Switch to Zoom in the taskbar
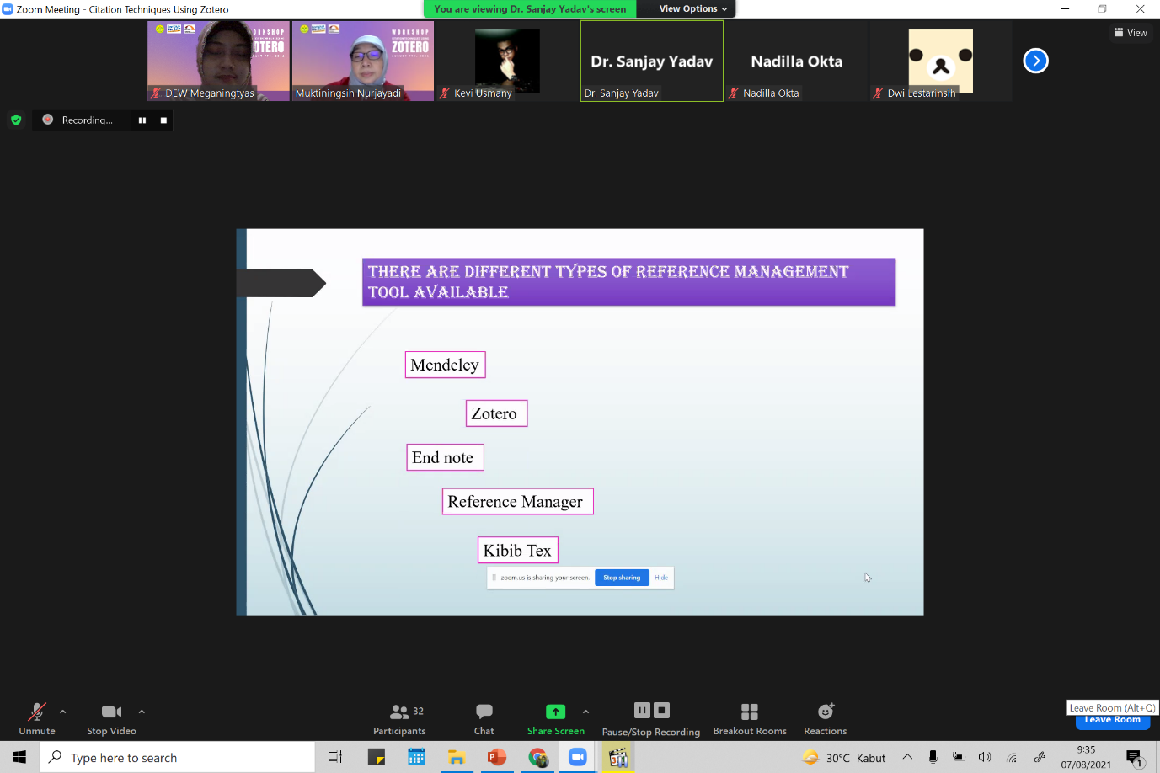Image resolution: width=1160 pixels, height=773 pixels. pos(578,757)
